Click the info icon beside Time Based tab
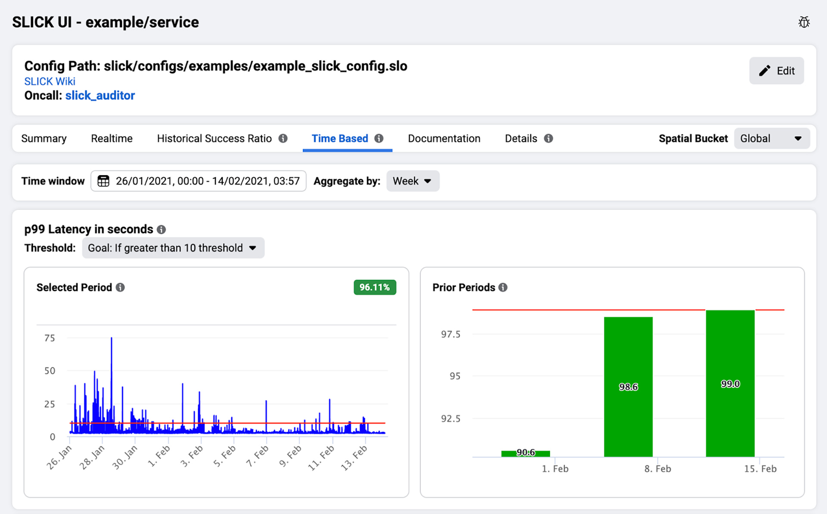The image size is (827, 514). coord(379,138)
